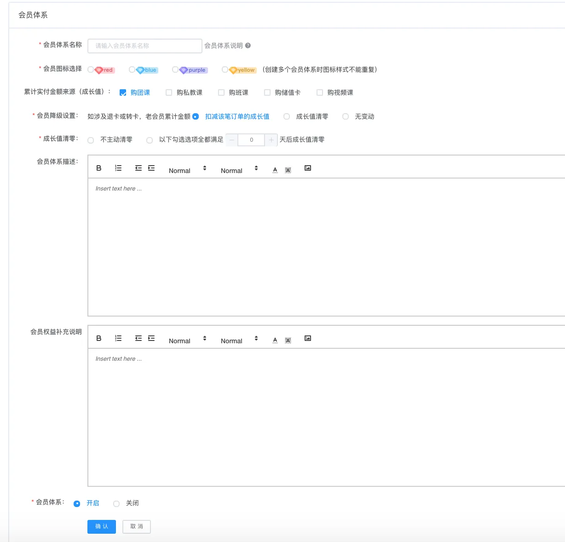This screenshot has height=542, width=565.
Task: Toggle bold in 会员体系描述 editor toolbar
Action: click(99, 168)
